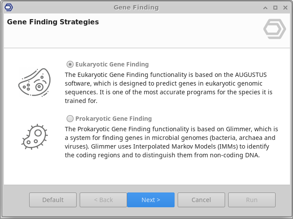Close the Gene Finding dialog window
Viewport: 293px width, 219px height.
coord(285,7)
